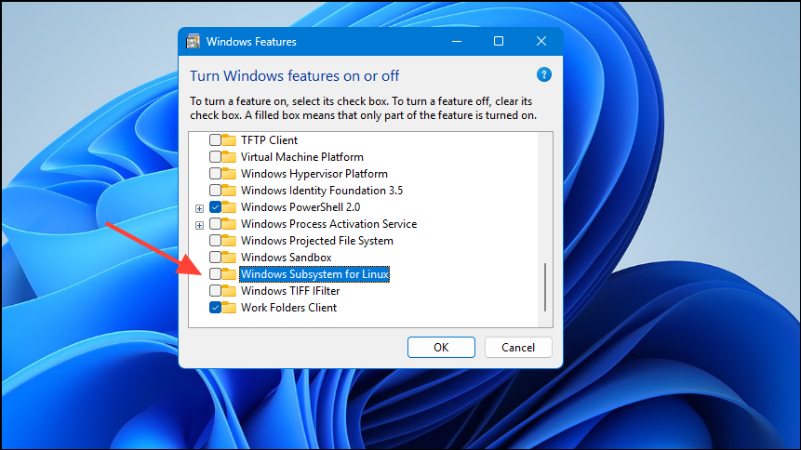
Task: Click the Virtual Machine Platform folder icon
Action: click(x=229, y=157)
